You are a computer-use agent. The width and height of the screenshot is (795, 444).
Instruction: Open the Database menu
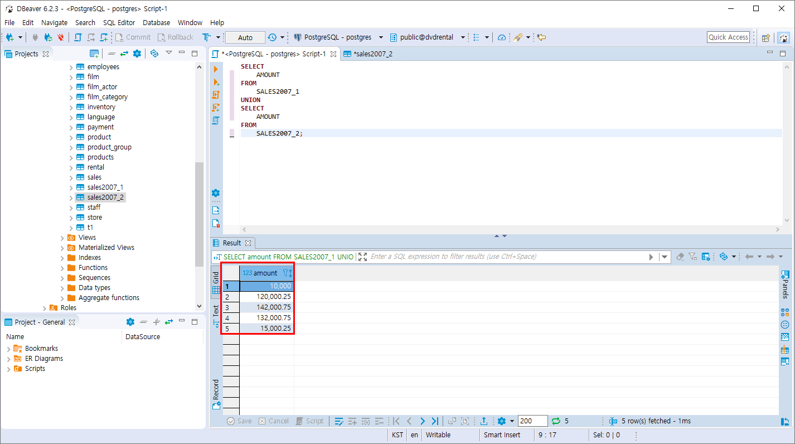(x=157, y=23)
